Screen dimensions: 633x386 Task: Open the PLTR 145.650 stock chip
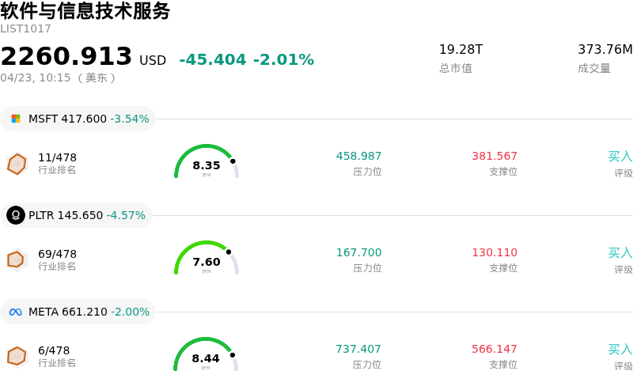tap(78, 215)
